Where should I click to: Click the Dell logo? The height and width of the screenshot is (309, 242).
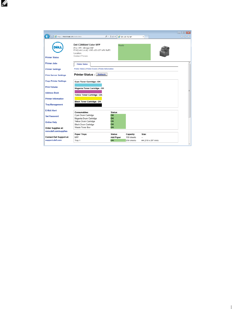(x=58, y=47)
